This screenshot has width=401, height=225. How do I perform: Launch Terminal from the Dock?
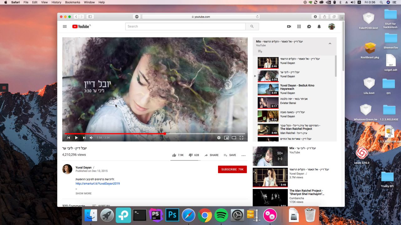[x=140, y=215]
